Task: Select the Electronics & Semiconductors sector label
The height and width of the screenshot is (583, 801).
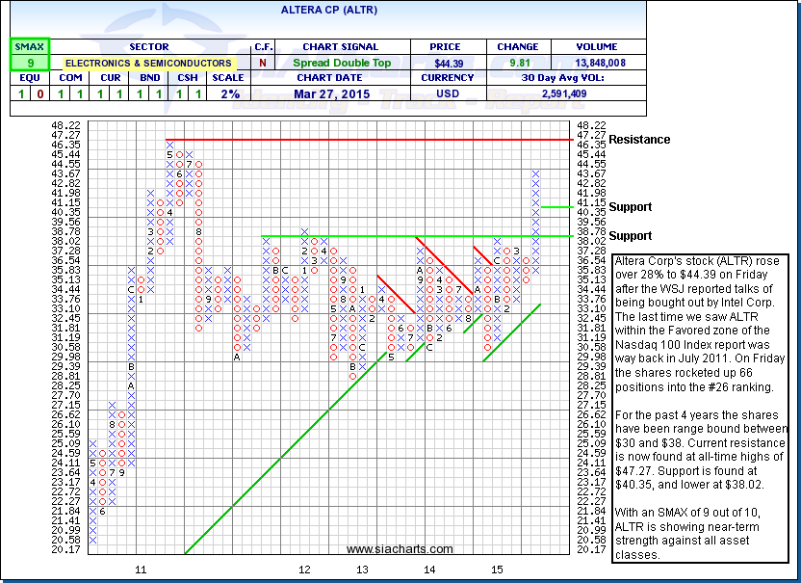Action: tap(148, 63)
